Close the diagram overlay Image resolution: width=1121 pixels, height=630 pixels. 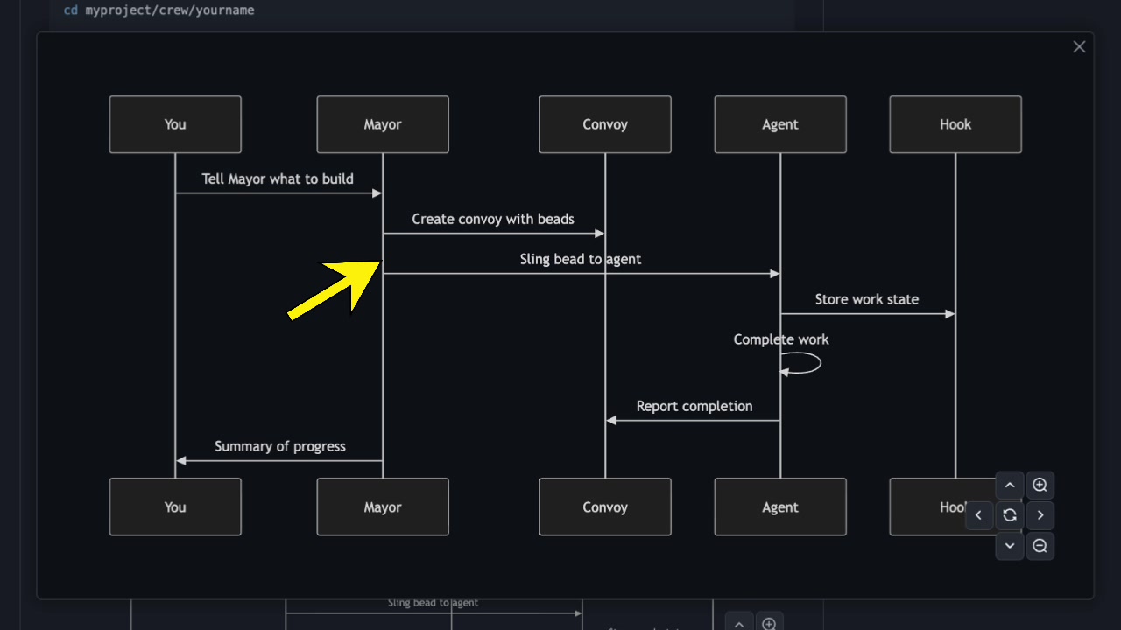pos(1079,46)
